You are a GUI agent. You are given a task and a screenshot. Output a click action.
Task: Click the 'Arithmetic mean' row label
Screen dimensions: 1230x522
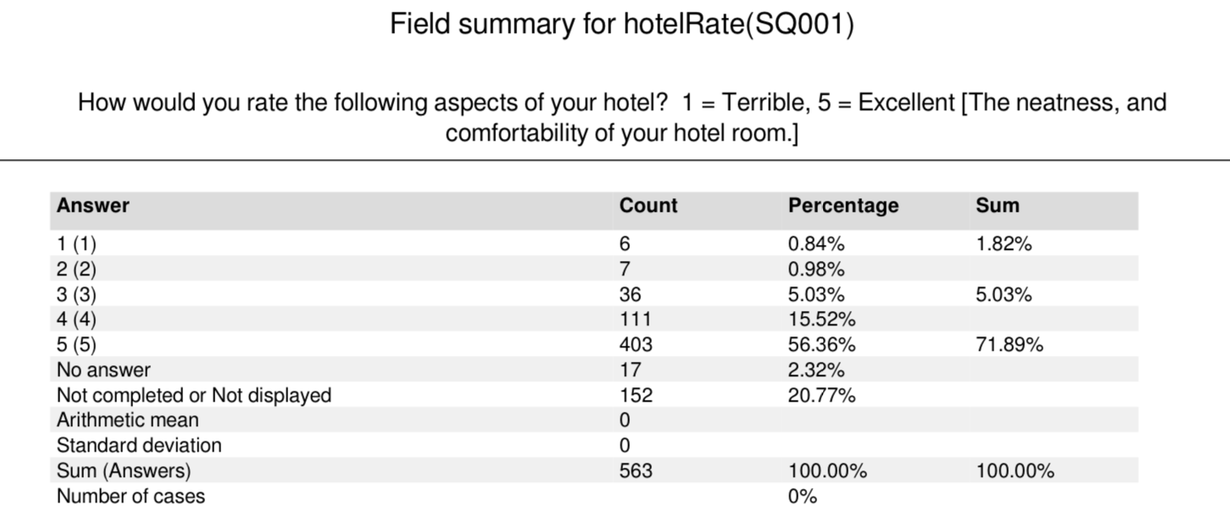[128, 419]
